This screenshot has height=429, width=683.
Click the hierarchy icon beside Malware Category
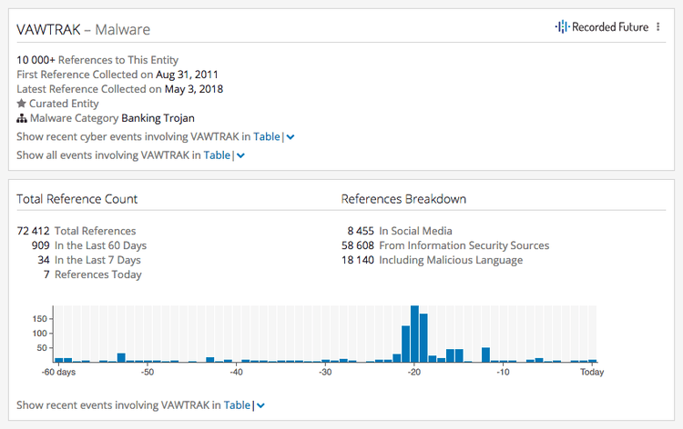click(x=22, y=118)
